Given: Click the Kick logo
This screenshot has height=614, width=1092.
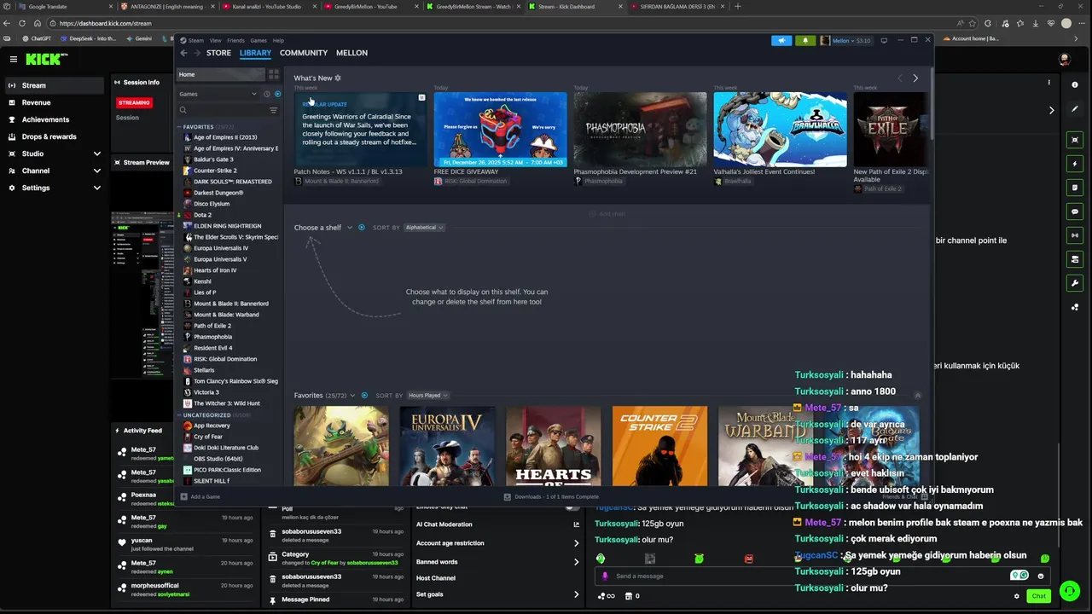Looking at the screenshot, I should (44, 59).
